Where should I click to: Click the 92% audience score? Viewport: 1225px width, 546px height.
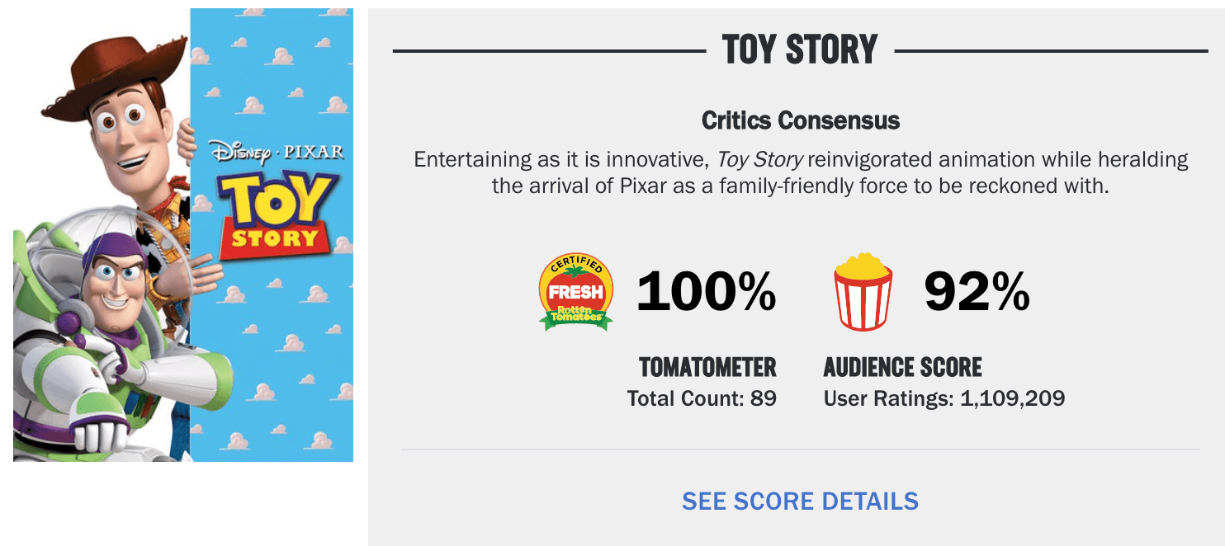pos(977,292)
